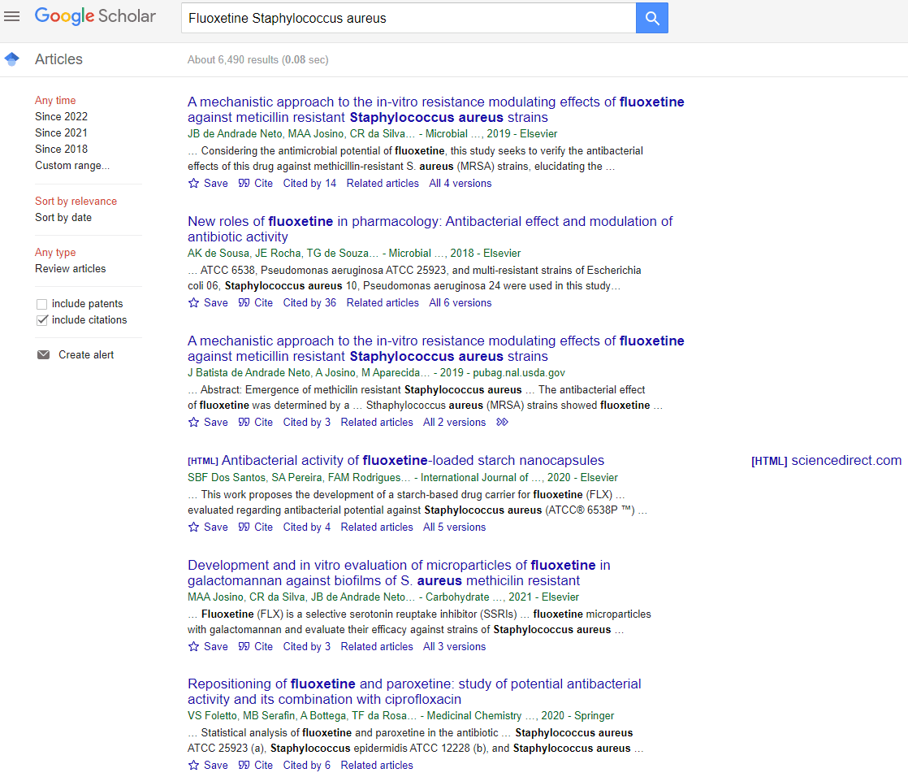Click inside the Scholar search input field

click(x=406, y=17)
